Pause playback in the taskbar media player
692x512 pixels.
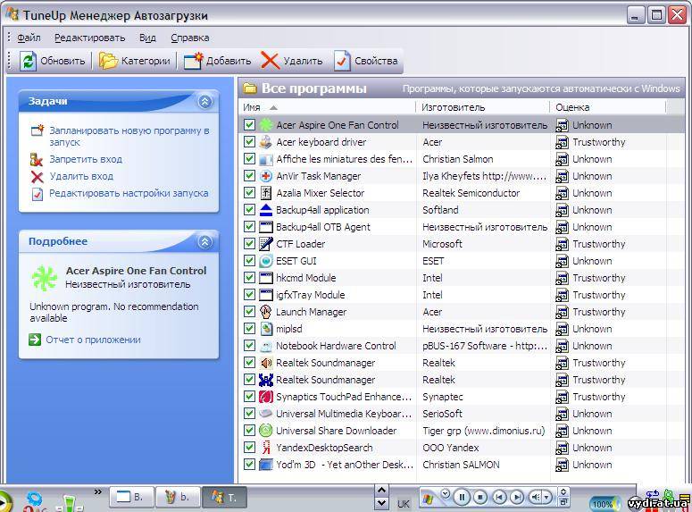(x=462, y=498)
